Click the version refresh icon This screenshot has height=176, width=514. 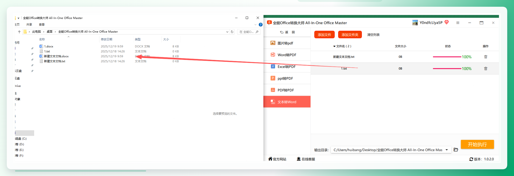471,159
